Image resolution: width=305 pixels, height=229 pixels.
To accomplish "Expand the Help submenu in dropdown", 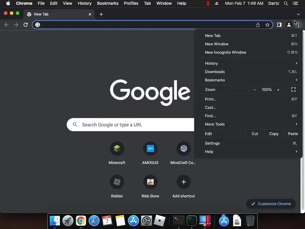I will click(x=248, y=152).
